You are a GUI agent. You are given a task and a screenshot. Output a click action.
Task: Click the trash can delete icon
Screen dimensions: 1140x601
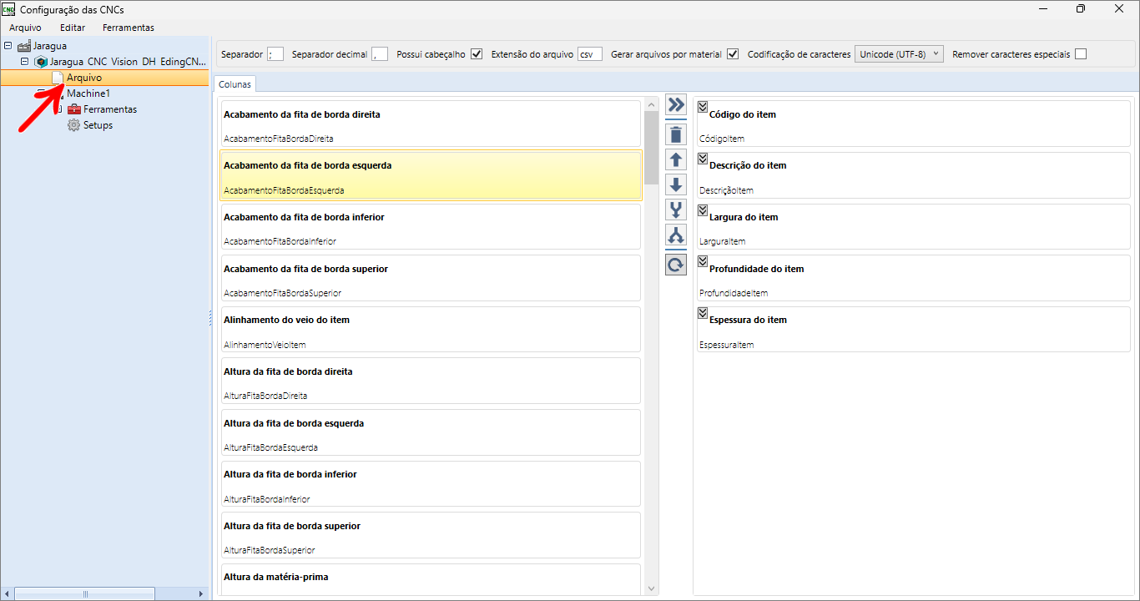tap(676, 134)
